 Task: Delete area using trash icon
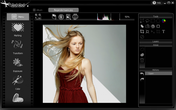click(142, 60)
